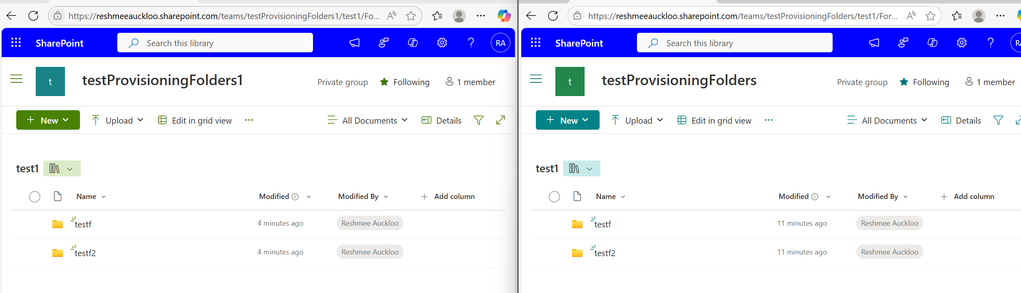The image size is (1021, 293).
Task: Click Edit in grid view in the right window
Action: (714, 120)
